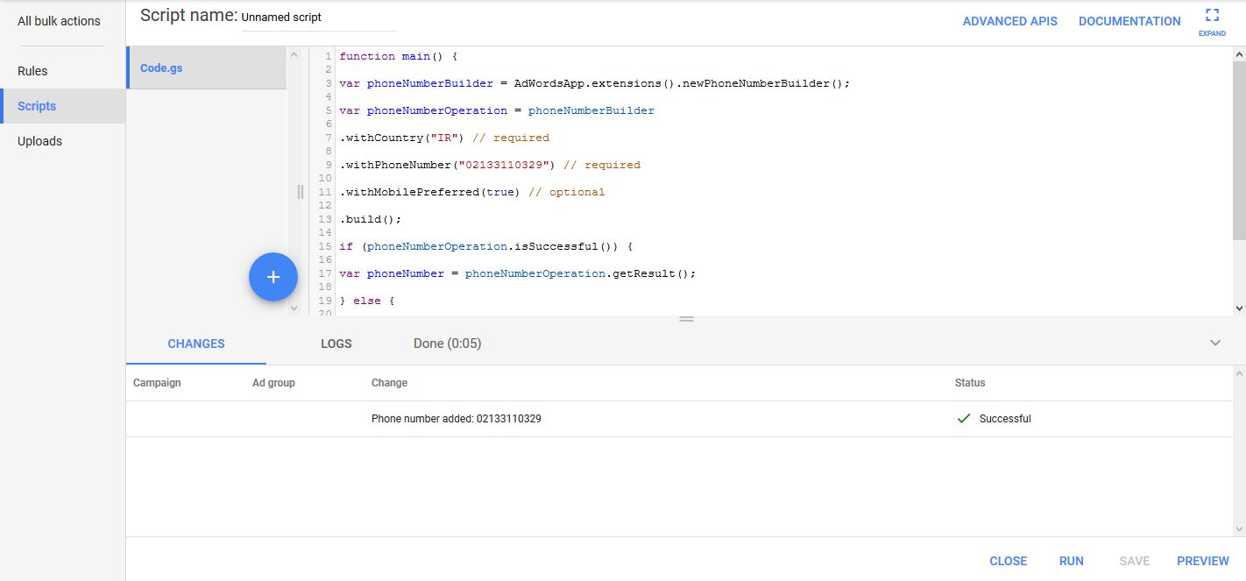This screenshot has height=581, width=1246.
Task: Run the script
Action: [x=1071, y=561]
